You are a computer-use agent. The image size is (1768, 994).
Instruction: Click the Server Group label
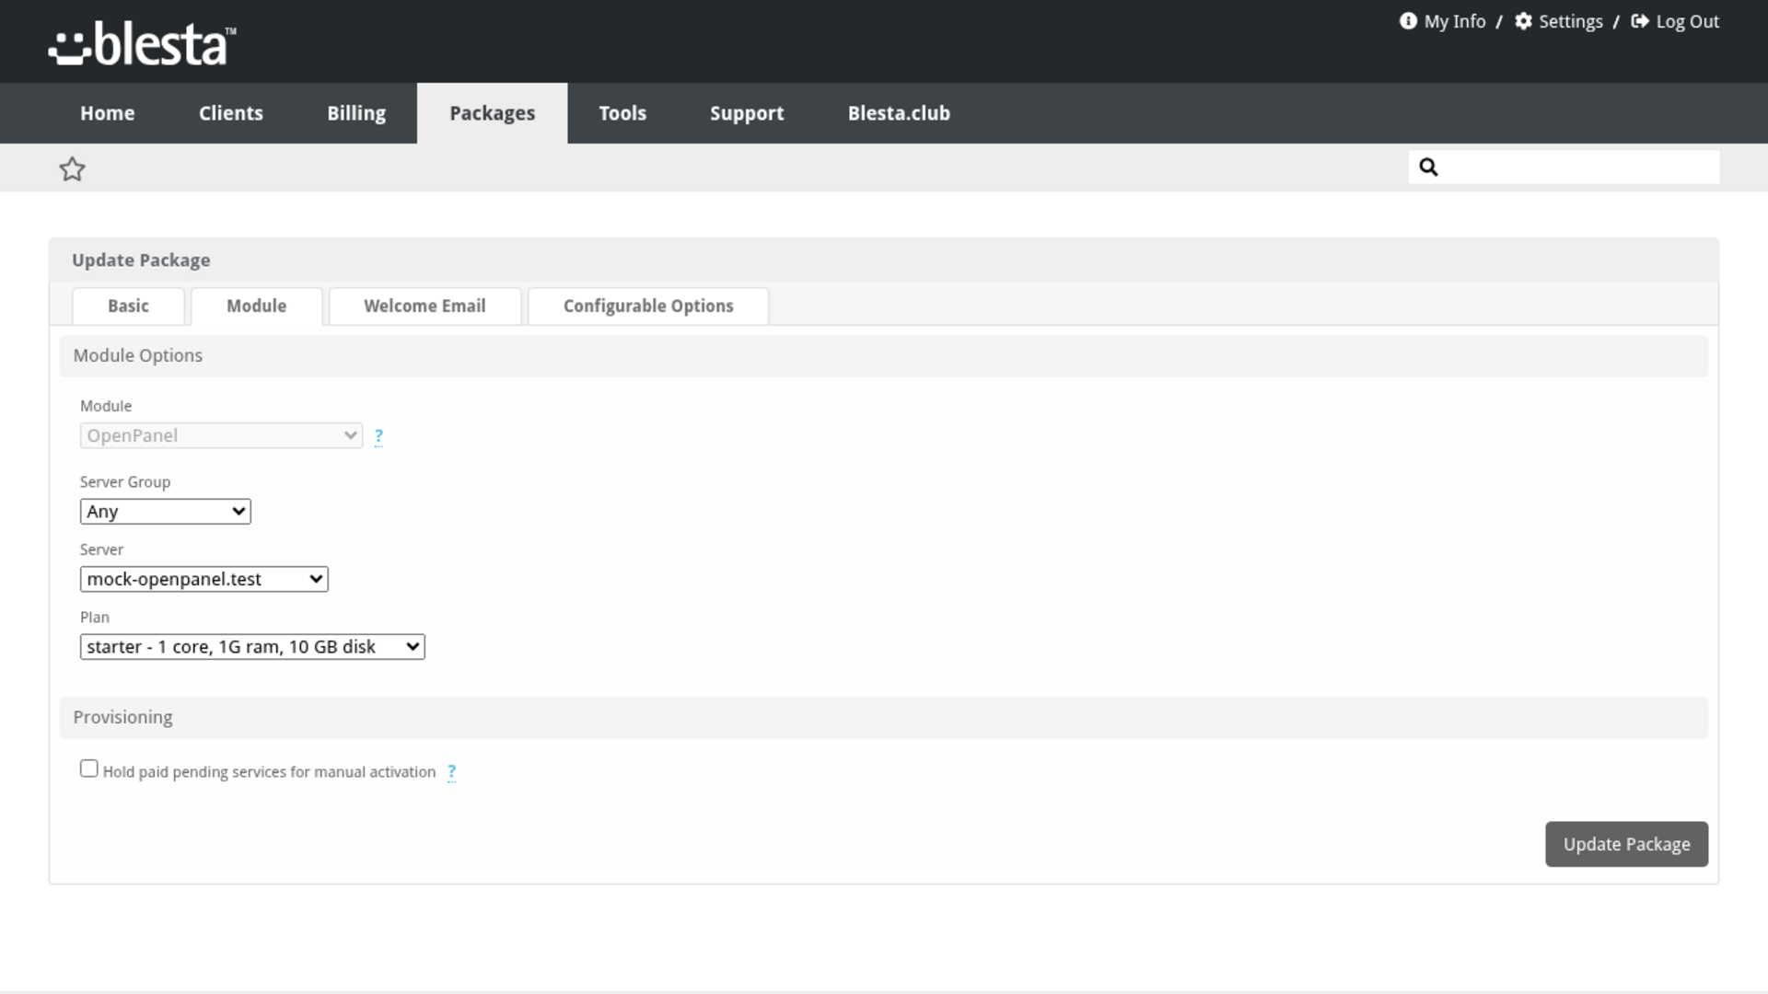tap(125, 482)
